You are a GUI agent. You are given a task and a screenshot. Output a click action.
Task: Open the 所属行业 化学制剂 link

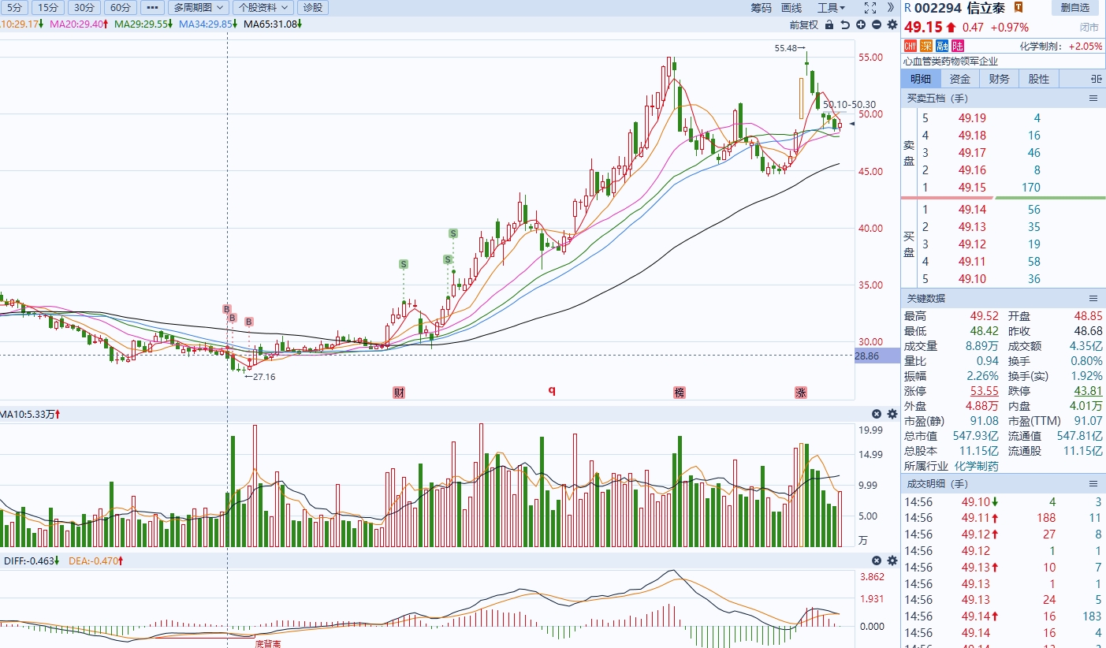pyautogui.click(x=977, y=466)
